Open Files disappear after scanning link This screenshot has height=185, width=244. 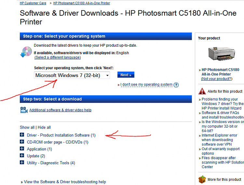pos(223,162)
